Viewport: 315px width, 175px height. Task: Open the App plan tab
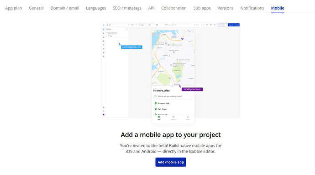pos(14,8)
